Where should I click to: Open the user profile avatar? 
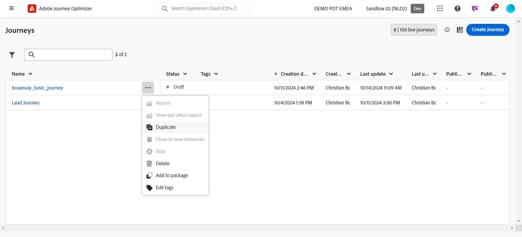tap(510, 8)
